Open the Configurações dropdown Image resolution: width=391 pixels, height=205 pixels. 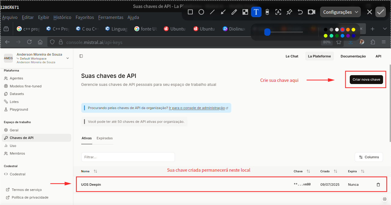[x=340, y=12]
